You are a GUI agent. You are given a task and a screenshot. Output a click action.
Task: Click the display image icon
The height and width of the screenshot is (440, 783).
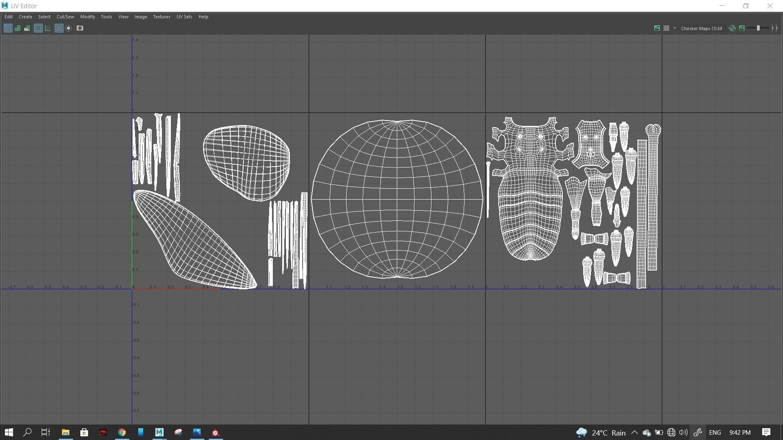click(657, 28)
